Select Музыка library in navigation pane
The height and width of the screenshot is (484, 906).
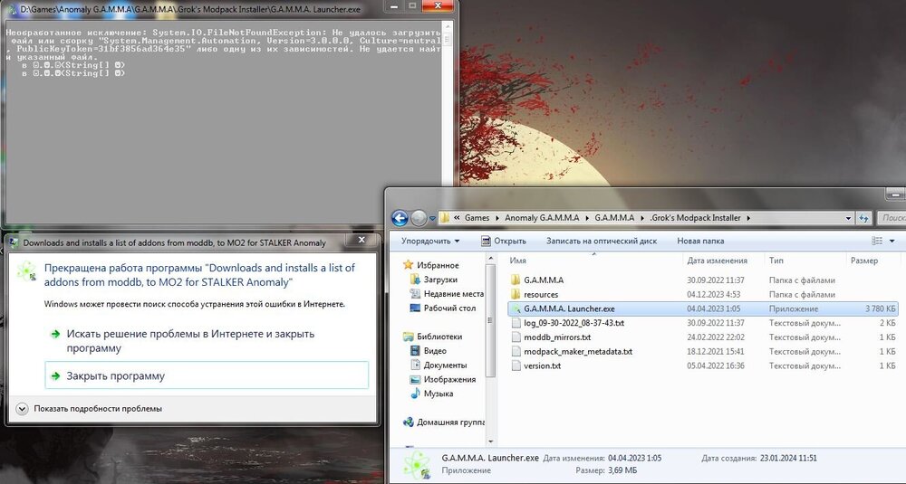tap(438, 394)
